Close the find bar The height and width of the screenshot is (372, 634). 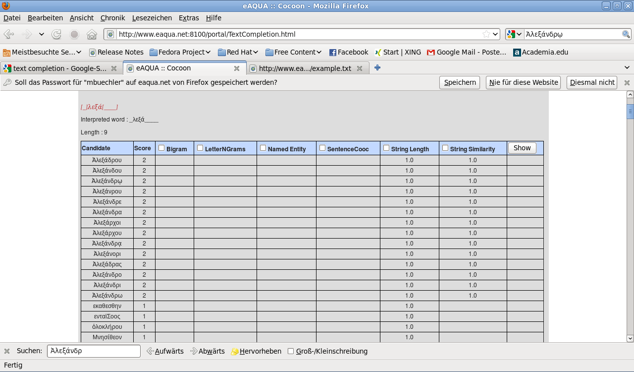pos(7,351)
